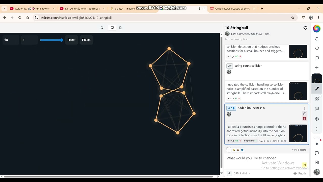
Task: Pause the stringball simulation
Action: pyautogui.click(x=86, y=40)
